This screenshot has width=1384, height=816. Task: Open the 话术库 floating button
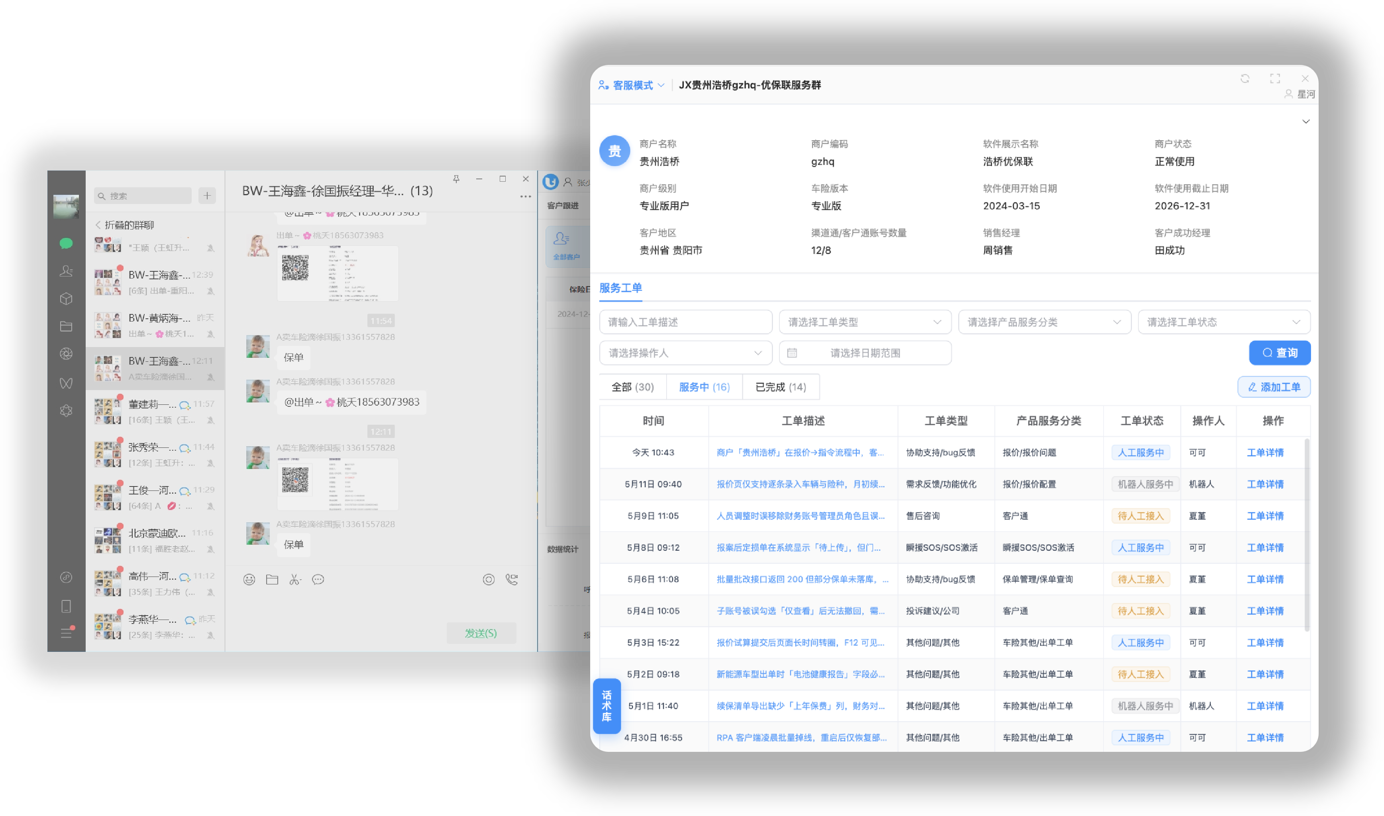click(607, 706)
